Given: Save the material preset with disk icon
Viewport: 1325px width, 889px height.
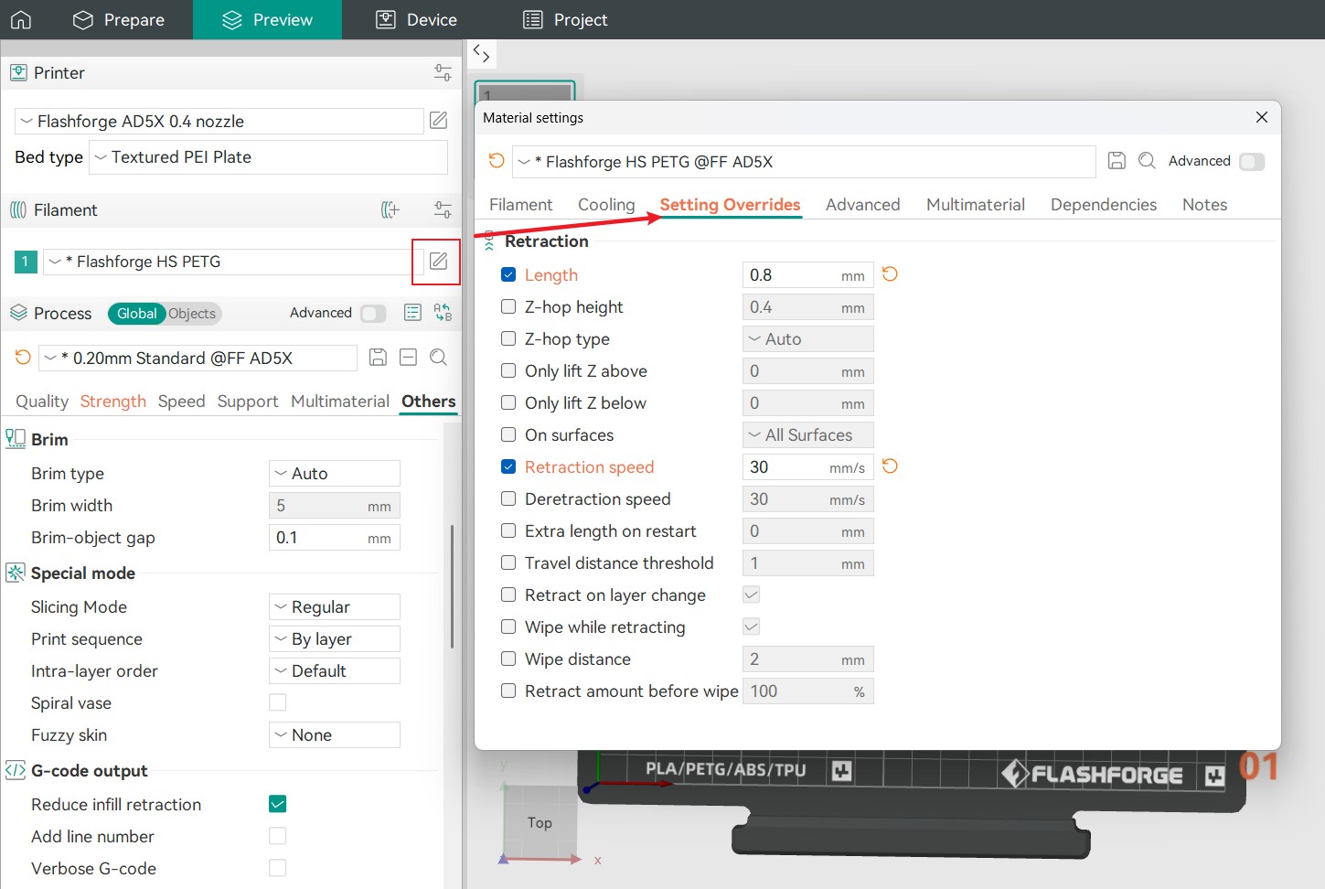Looking at the screenshot, I should pyautogui.click(x=1117, y=161).
